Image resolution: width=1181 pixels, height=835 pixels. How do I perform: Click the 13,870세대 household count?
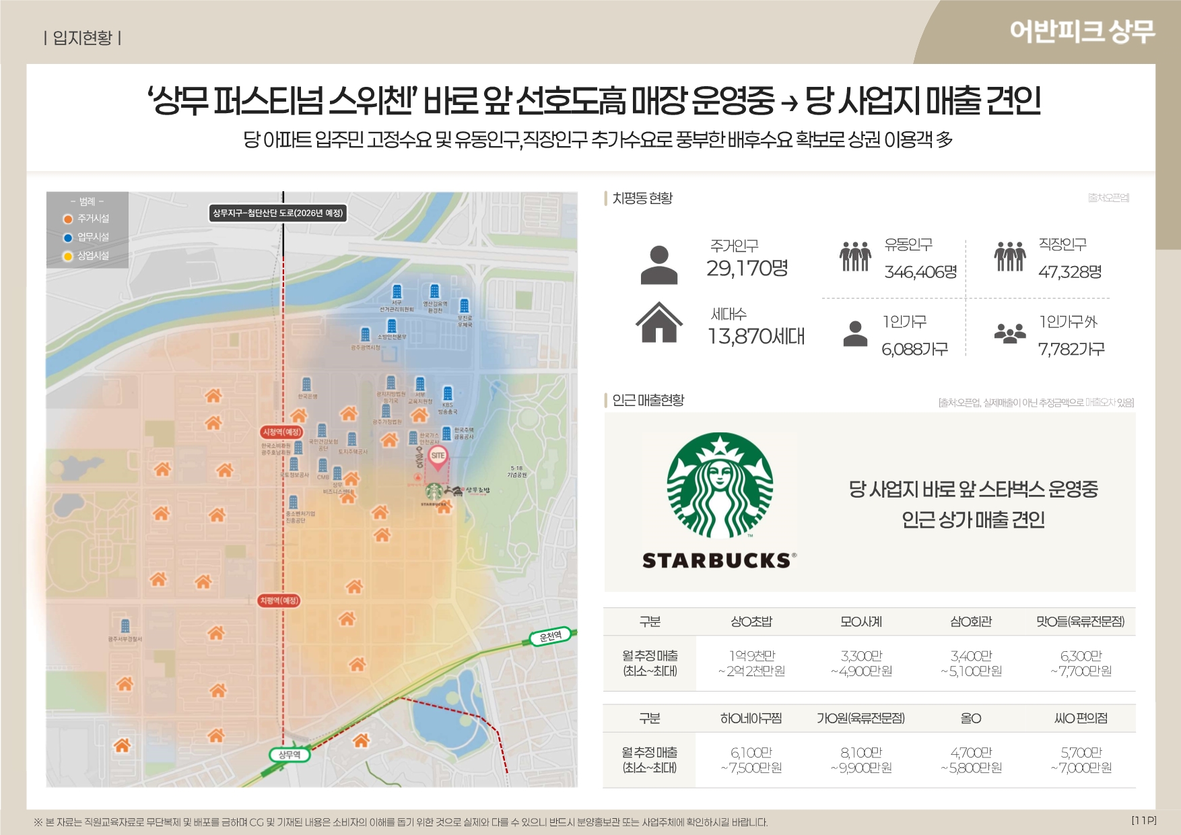pos(756,336)
